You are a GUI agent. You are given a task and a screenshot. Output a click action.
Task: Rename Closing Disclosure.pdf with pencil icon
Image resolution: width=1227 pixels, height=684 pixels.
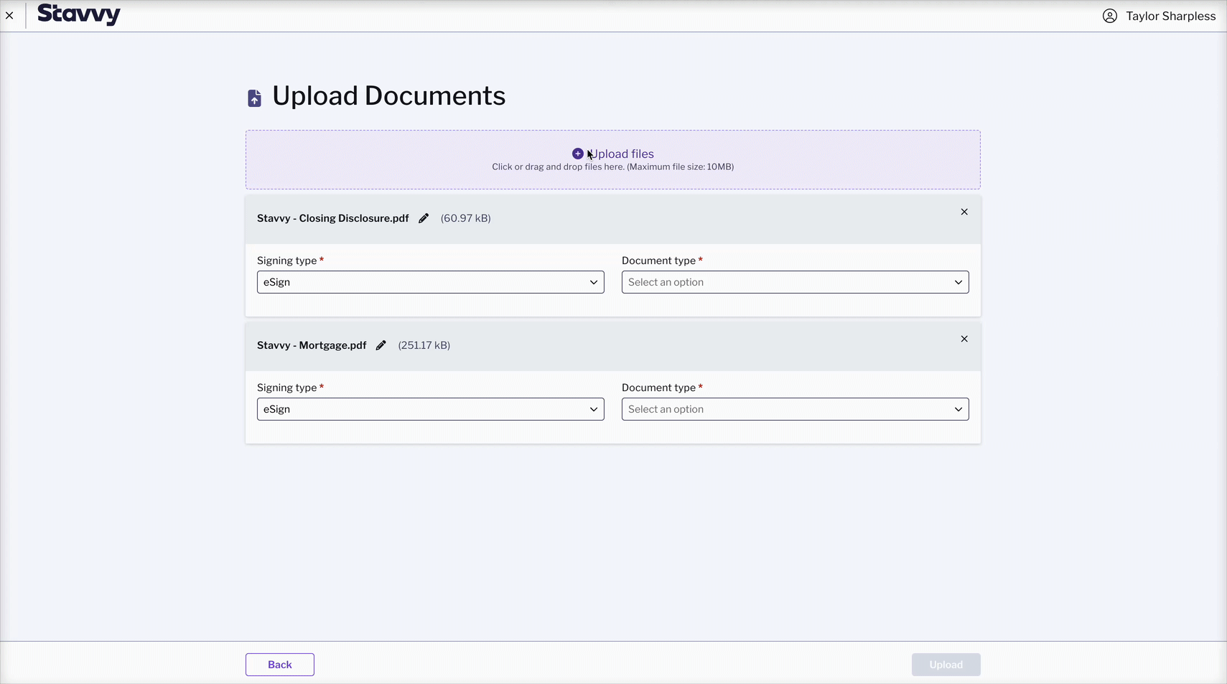(424, 218)
